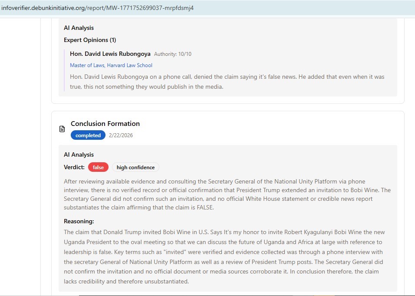Click the blue 'completed' status badge
Image resolution: width=415 pixels, height=296 pixels.
[x=88, y=135]
